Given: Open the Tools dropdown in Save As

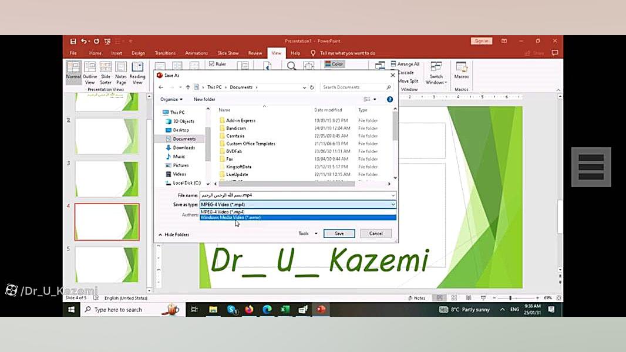Looking at the screenshot, I should pos(308,233).
